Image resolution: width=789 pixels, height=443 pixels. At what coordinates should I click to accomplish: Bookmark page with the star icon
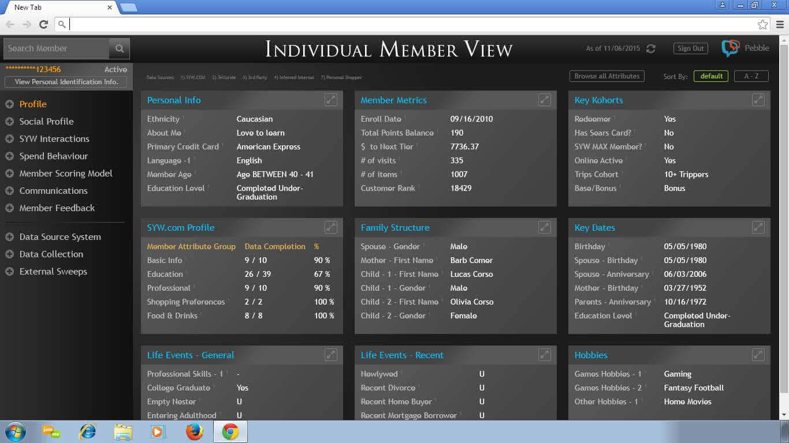pos(762,24)
